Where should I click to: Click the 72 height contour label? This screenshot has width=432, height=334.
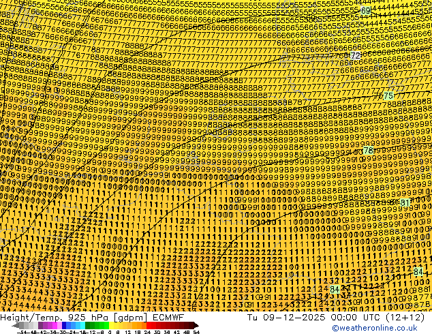pyautogui.click(x=356, y=55)
